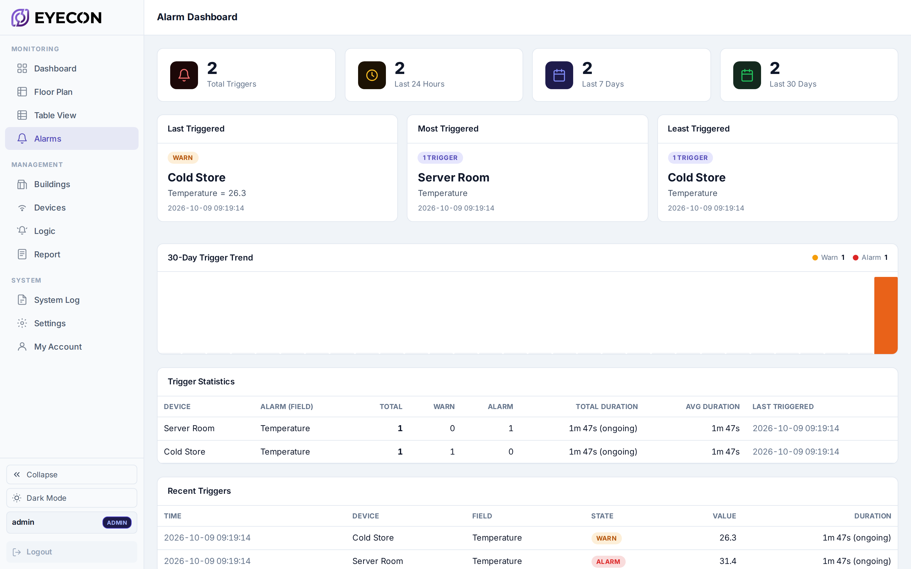Click the TOTAL DURATION column header
The width and height of the screenshot is (911, 569).
tap(606, 407)
